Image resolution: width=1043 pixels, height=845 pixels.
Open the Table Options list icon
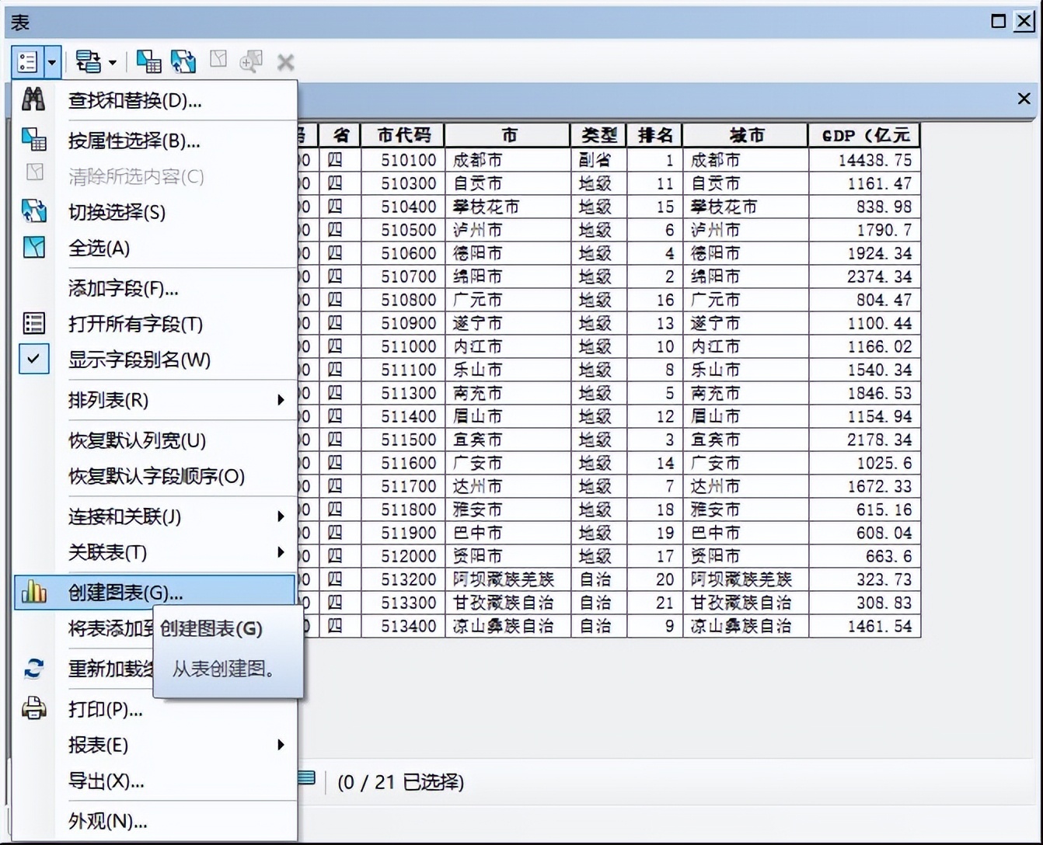26,61
